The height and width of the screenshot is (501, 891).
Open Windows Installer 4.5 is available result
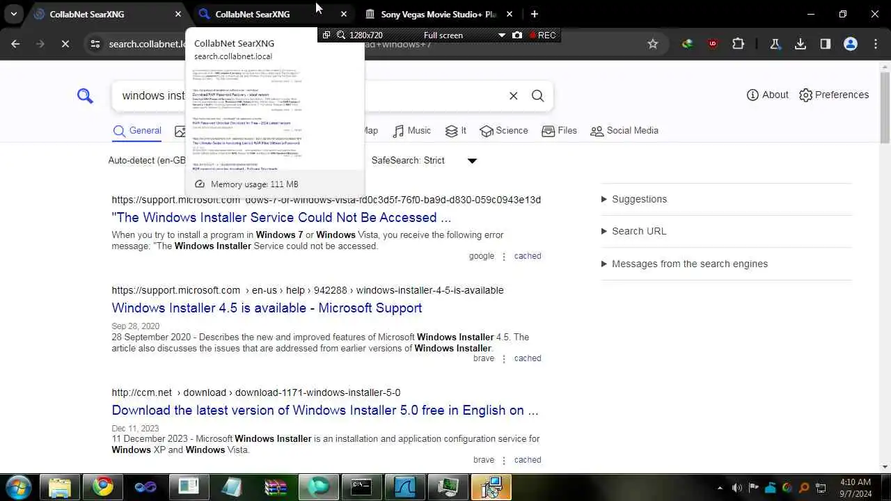(x=267, y=308)
